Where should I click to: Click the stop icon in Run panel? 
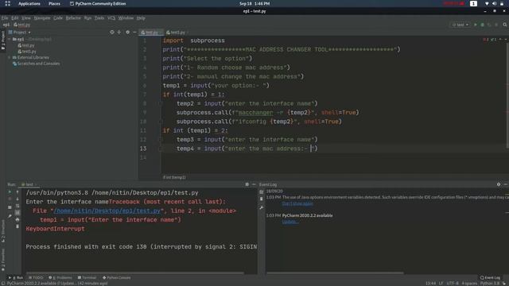pos(10,199)
